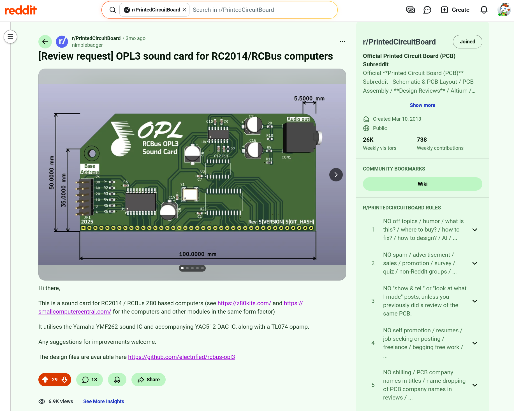Image resolution: width=514 pixels, height=411 pixels.
Task: Expand rule 3 about show & tell
Action: click(474, 301)
